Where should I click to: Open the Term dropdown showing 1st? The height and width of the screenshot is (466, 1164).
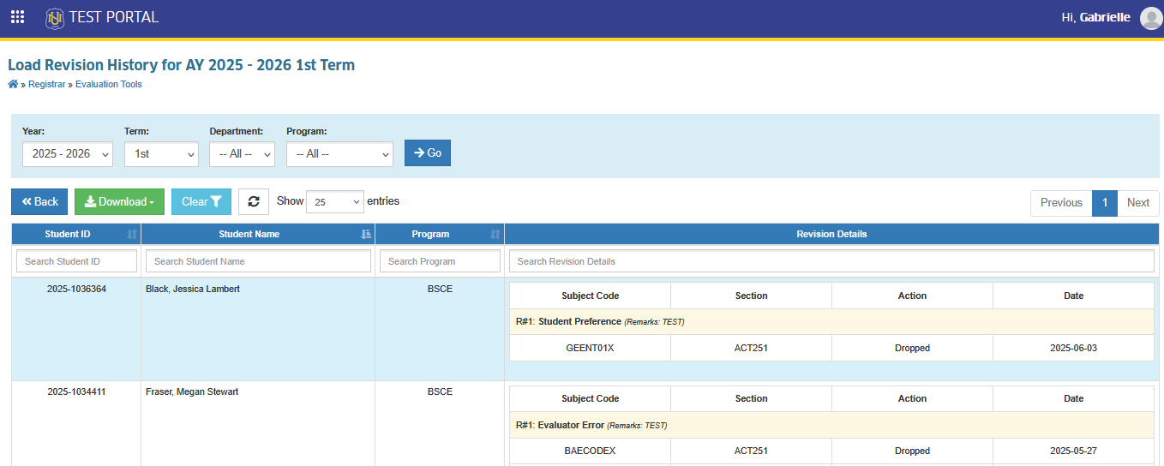[161, 153]
